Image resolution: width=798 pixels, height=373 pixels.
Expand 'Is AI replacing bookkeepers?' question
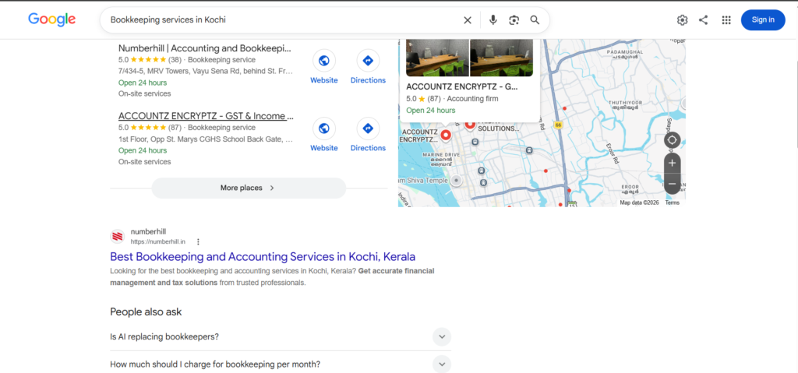pos(442,337)
